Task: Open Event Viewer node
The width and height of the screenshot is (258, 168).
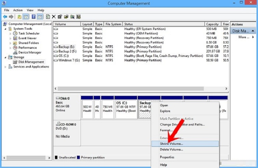Action: pos(28,38)
